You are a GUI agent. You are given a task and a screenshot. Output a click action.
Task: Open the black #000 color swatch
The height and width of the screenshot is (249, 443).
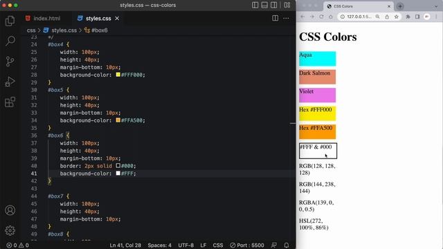[x=118, y=166]
